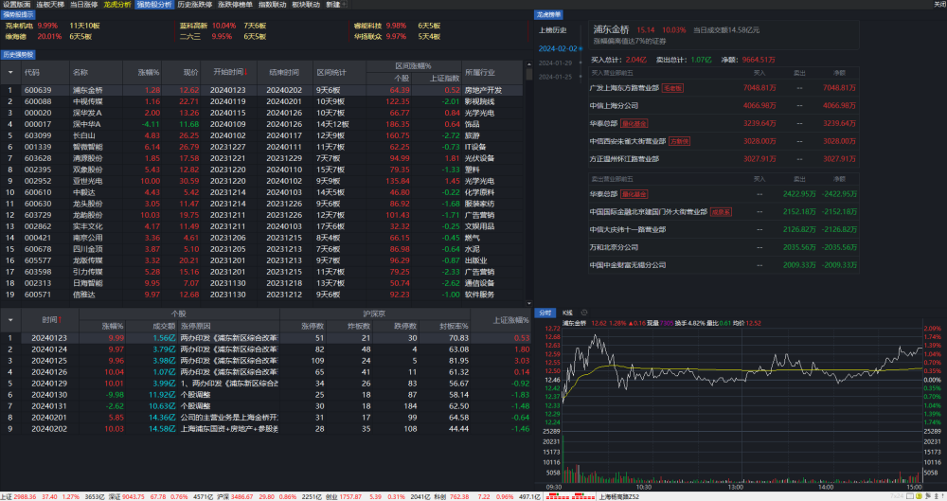Click the scroll-down arrow of the stock list
Viewport: 947px width, 501px height.
pos(529,303)
